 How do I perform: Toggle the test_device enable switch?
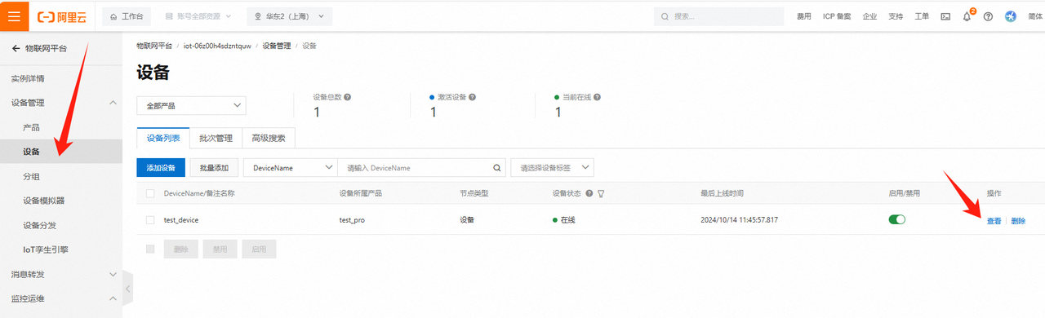point(897,220)
